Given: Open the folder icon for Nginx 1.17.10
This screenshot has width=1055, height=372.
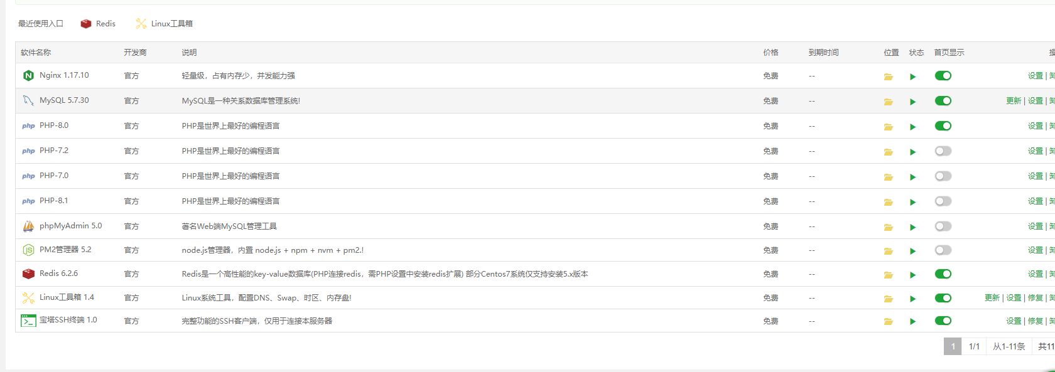Looking at the screenshot, I should tap(888, 77).
